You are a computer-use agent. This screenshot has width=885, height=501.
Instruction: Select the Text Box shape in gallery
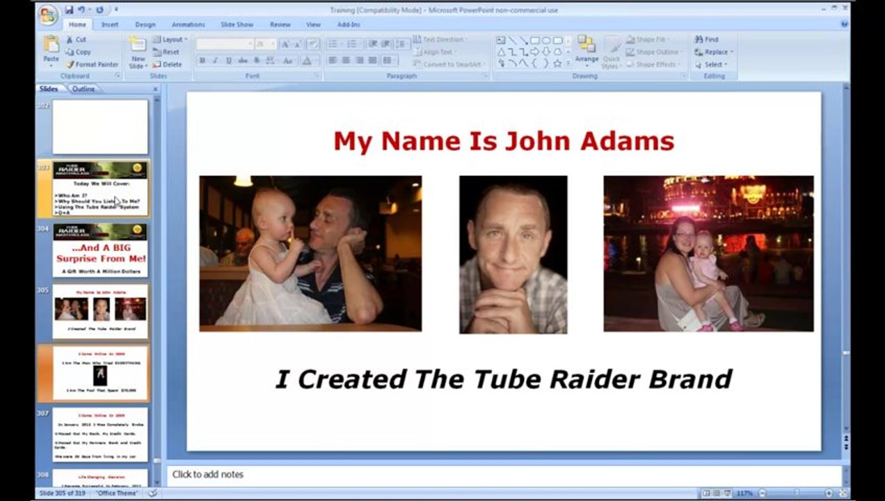(501, 40)
